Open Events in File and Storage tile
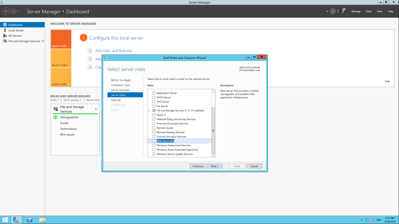Viewport: 399px width, 224px height. coord(64,123)
